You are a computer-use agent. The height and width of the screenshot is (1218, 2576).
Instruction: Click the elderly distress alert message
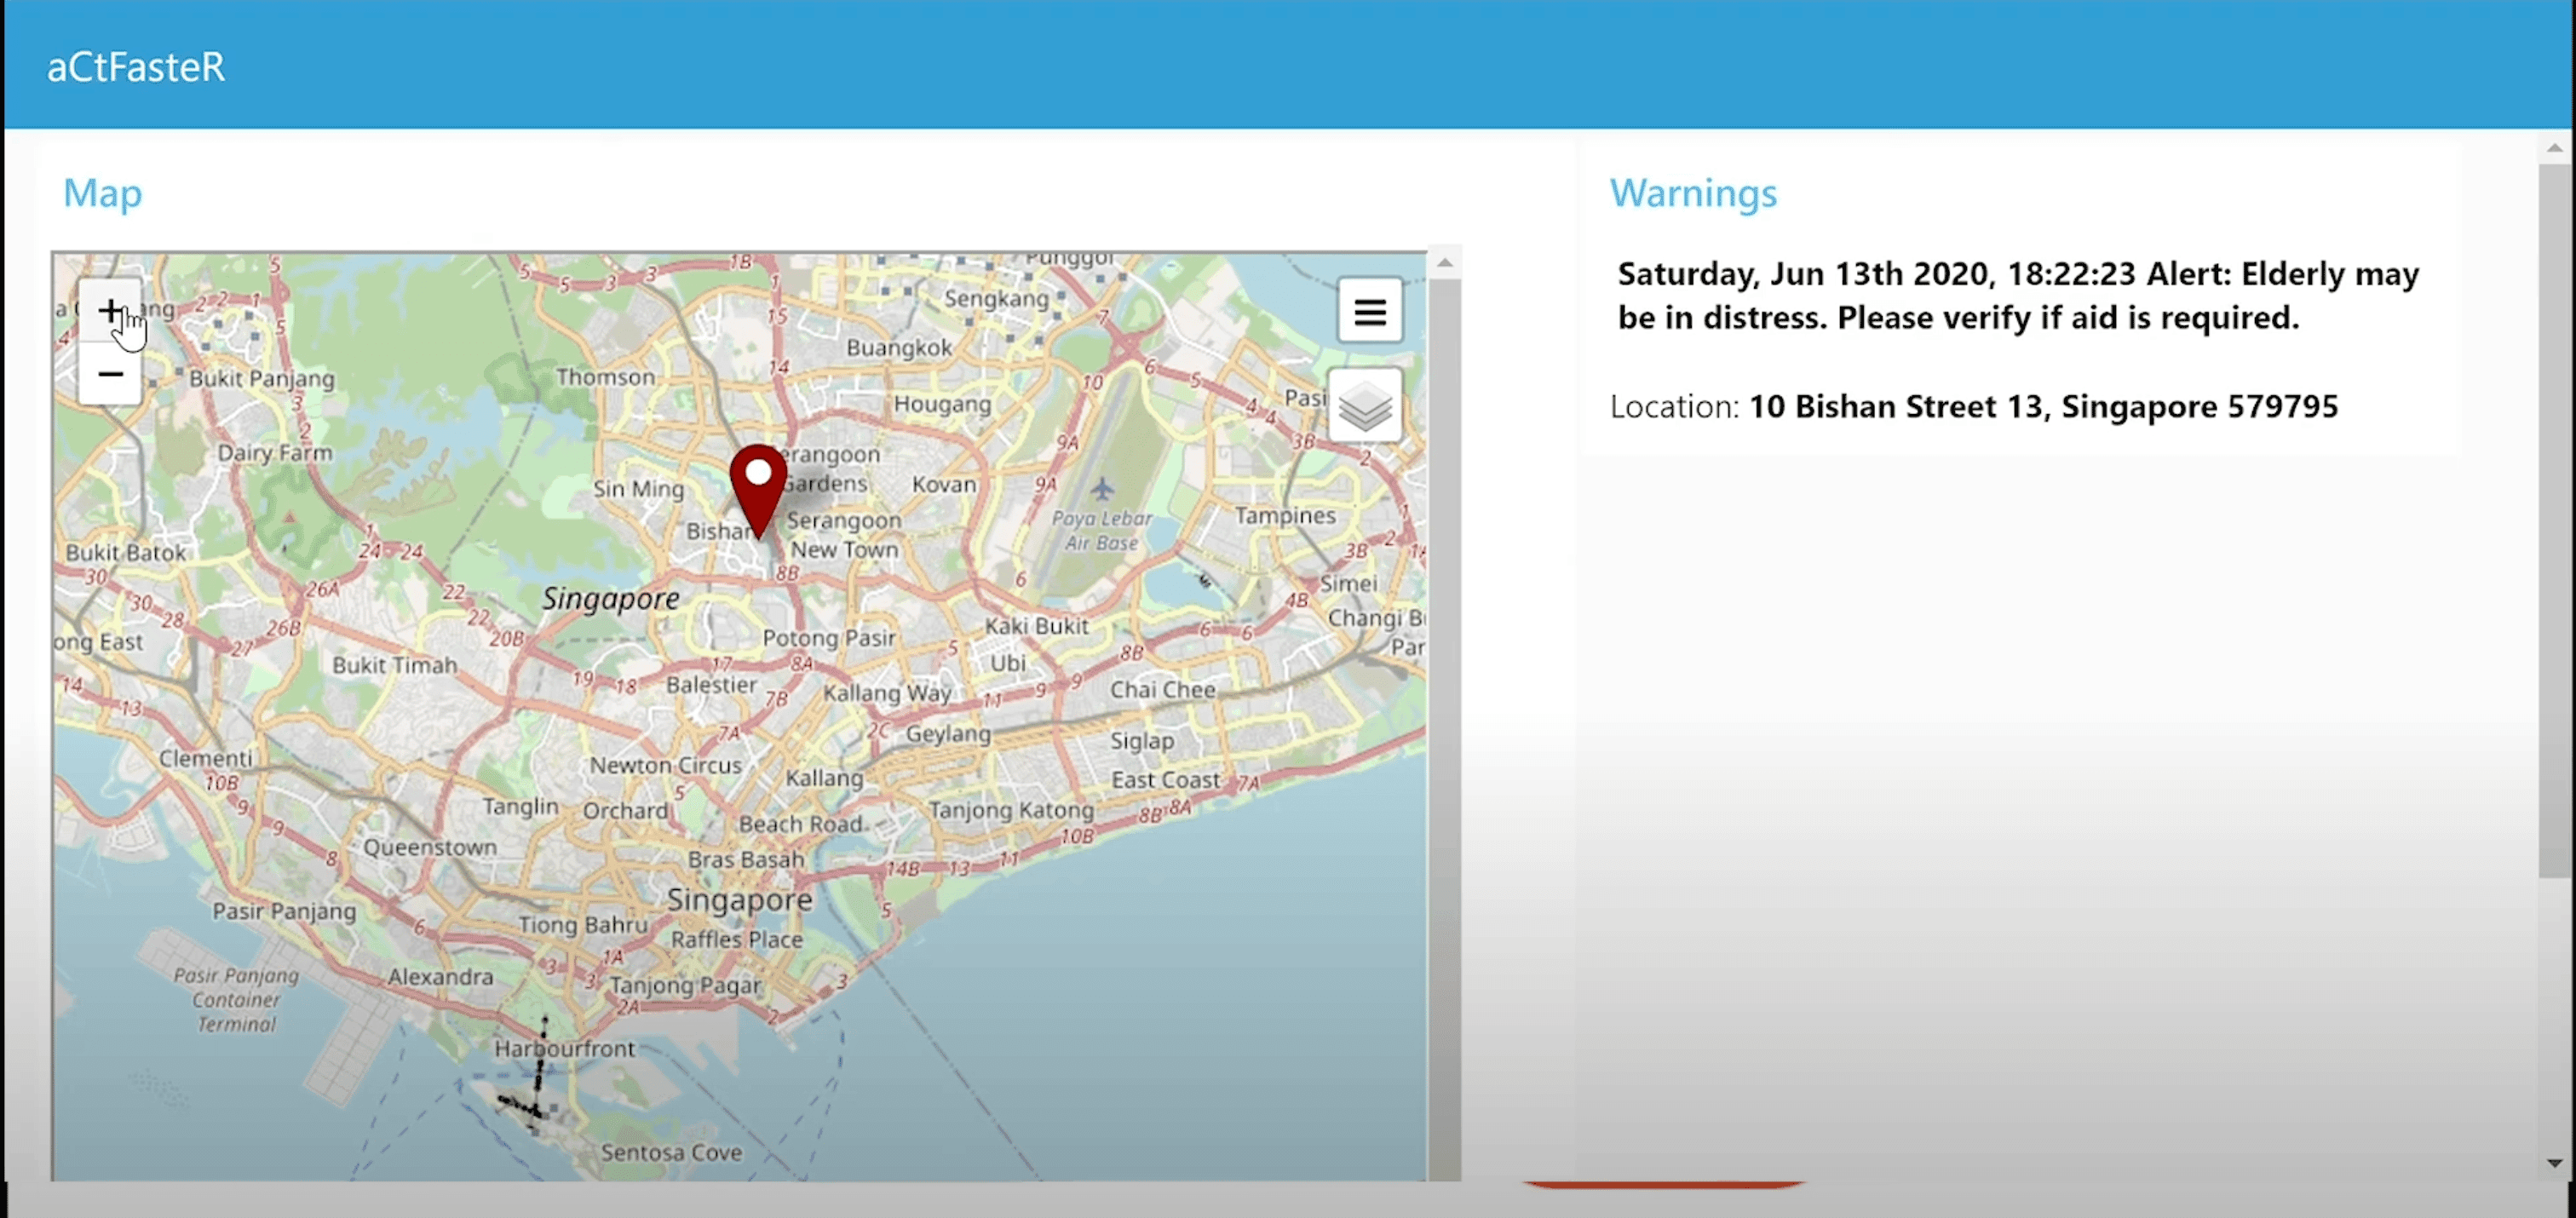pos(2017,295)
